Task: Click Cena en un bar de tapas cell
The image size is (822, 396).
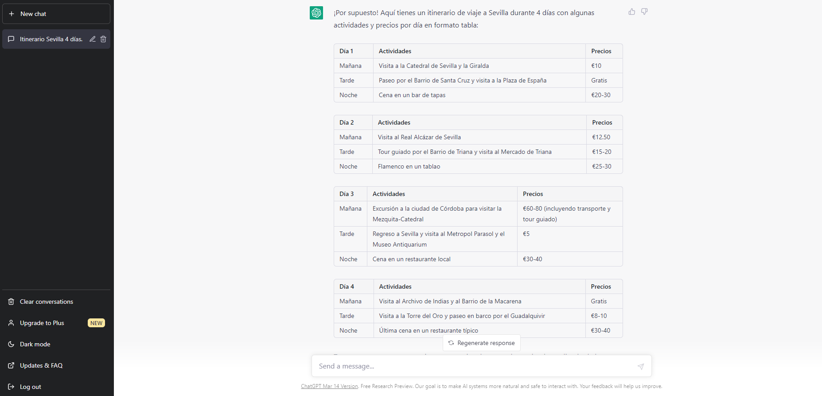Action: pyautogui.click(x=479, y=95)
